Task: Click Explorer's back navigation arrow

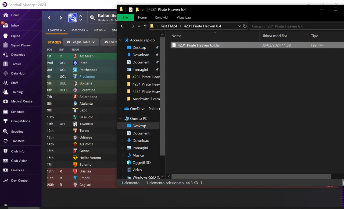Action: click(x=123, y=26)
